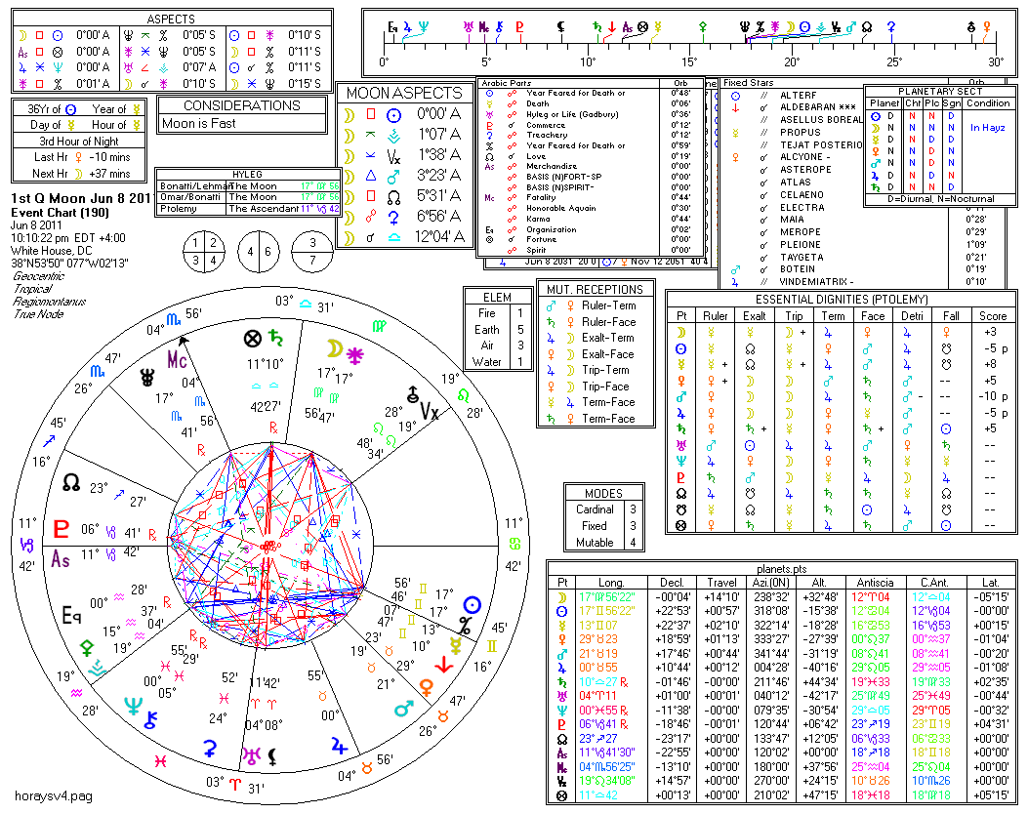Click the green Saturn glyph in the chart wheel

276,338
